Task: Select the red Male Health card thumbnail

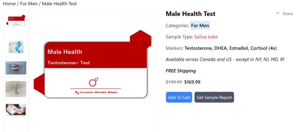Action: 16,20
